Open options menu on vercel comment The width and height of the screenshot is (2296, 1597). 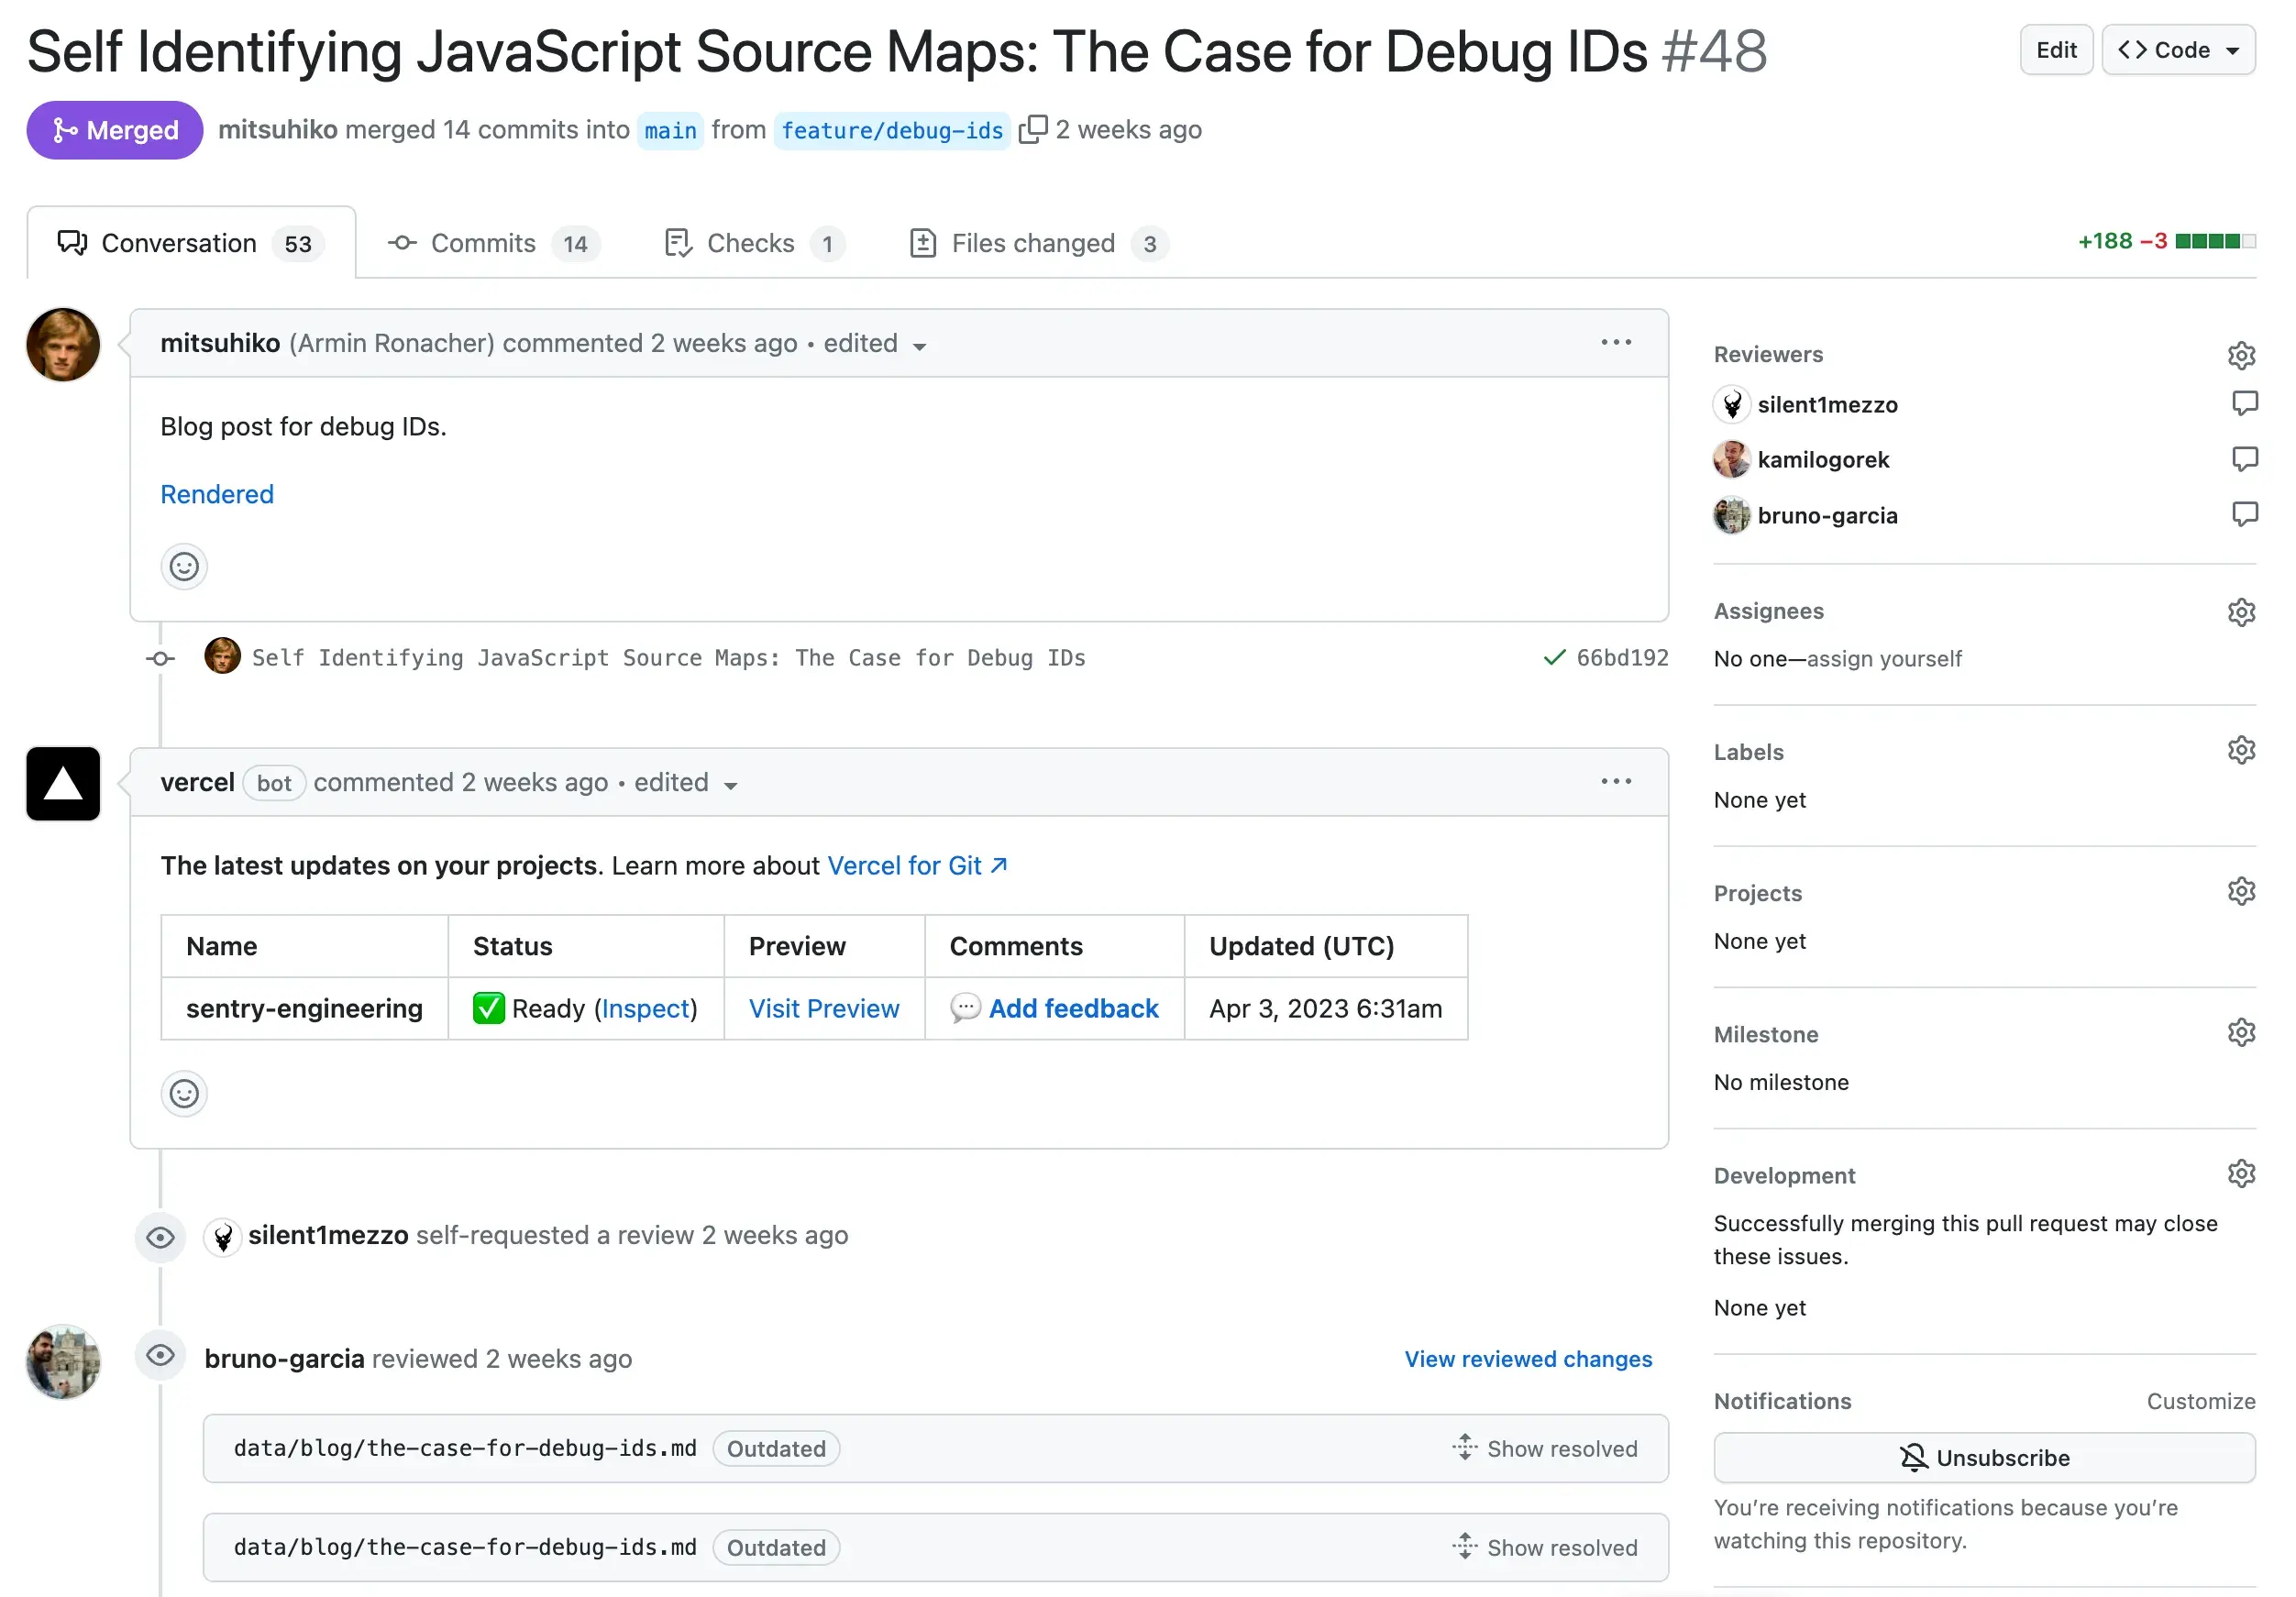tap(1615, 782)
